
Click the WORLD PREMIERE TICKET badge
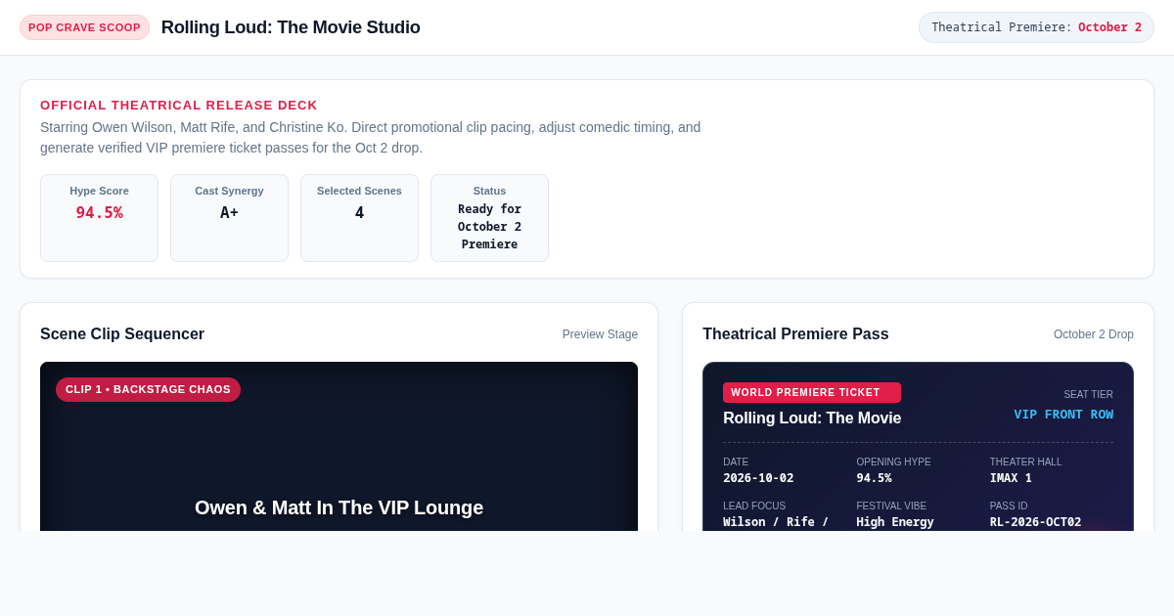click(x=812, y=392)
